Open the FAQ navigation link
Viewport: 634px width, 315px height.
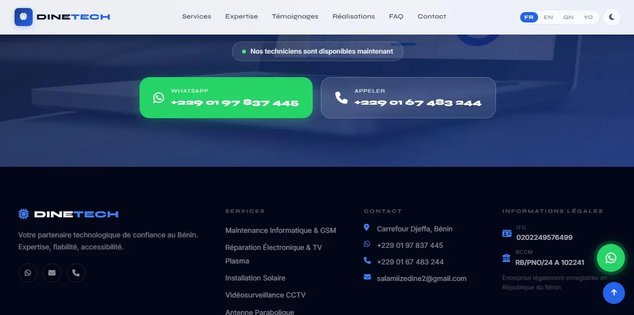[x=396, y=17]
